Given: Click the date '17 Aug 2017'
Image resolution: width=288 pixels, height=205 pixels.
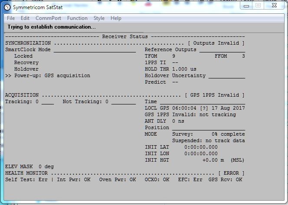Looking at the screenshot, I should [228, 108].
